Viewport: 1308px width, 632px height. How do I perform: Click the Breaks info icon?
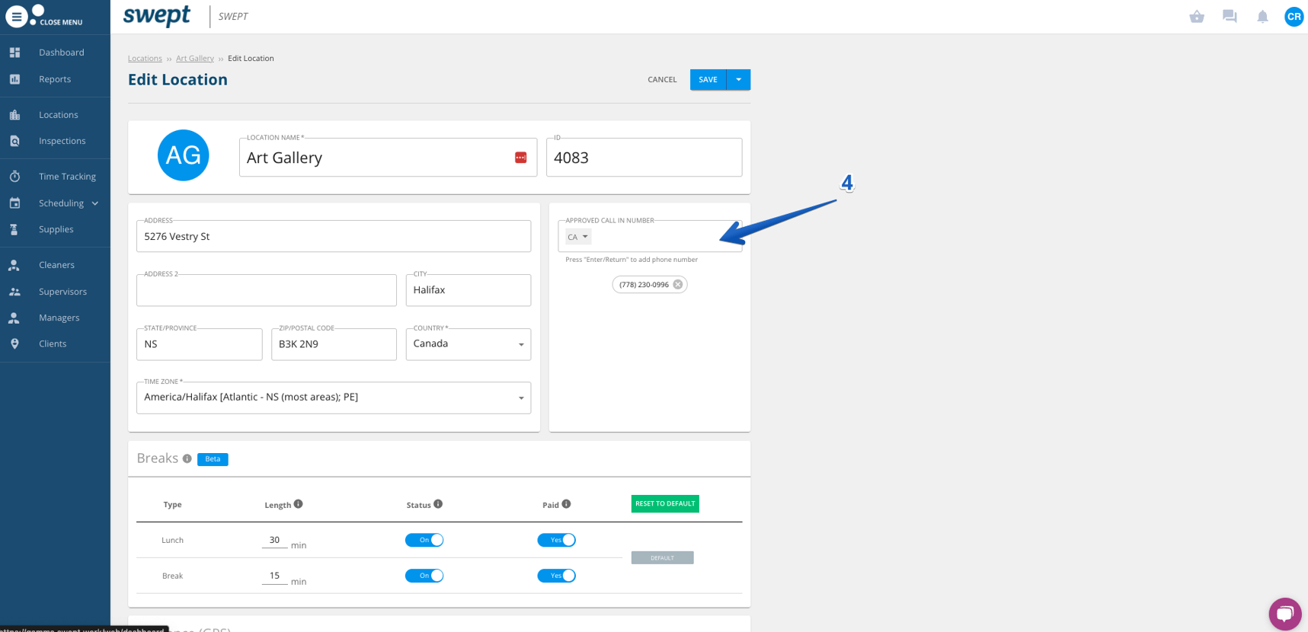tap(187, 458)
